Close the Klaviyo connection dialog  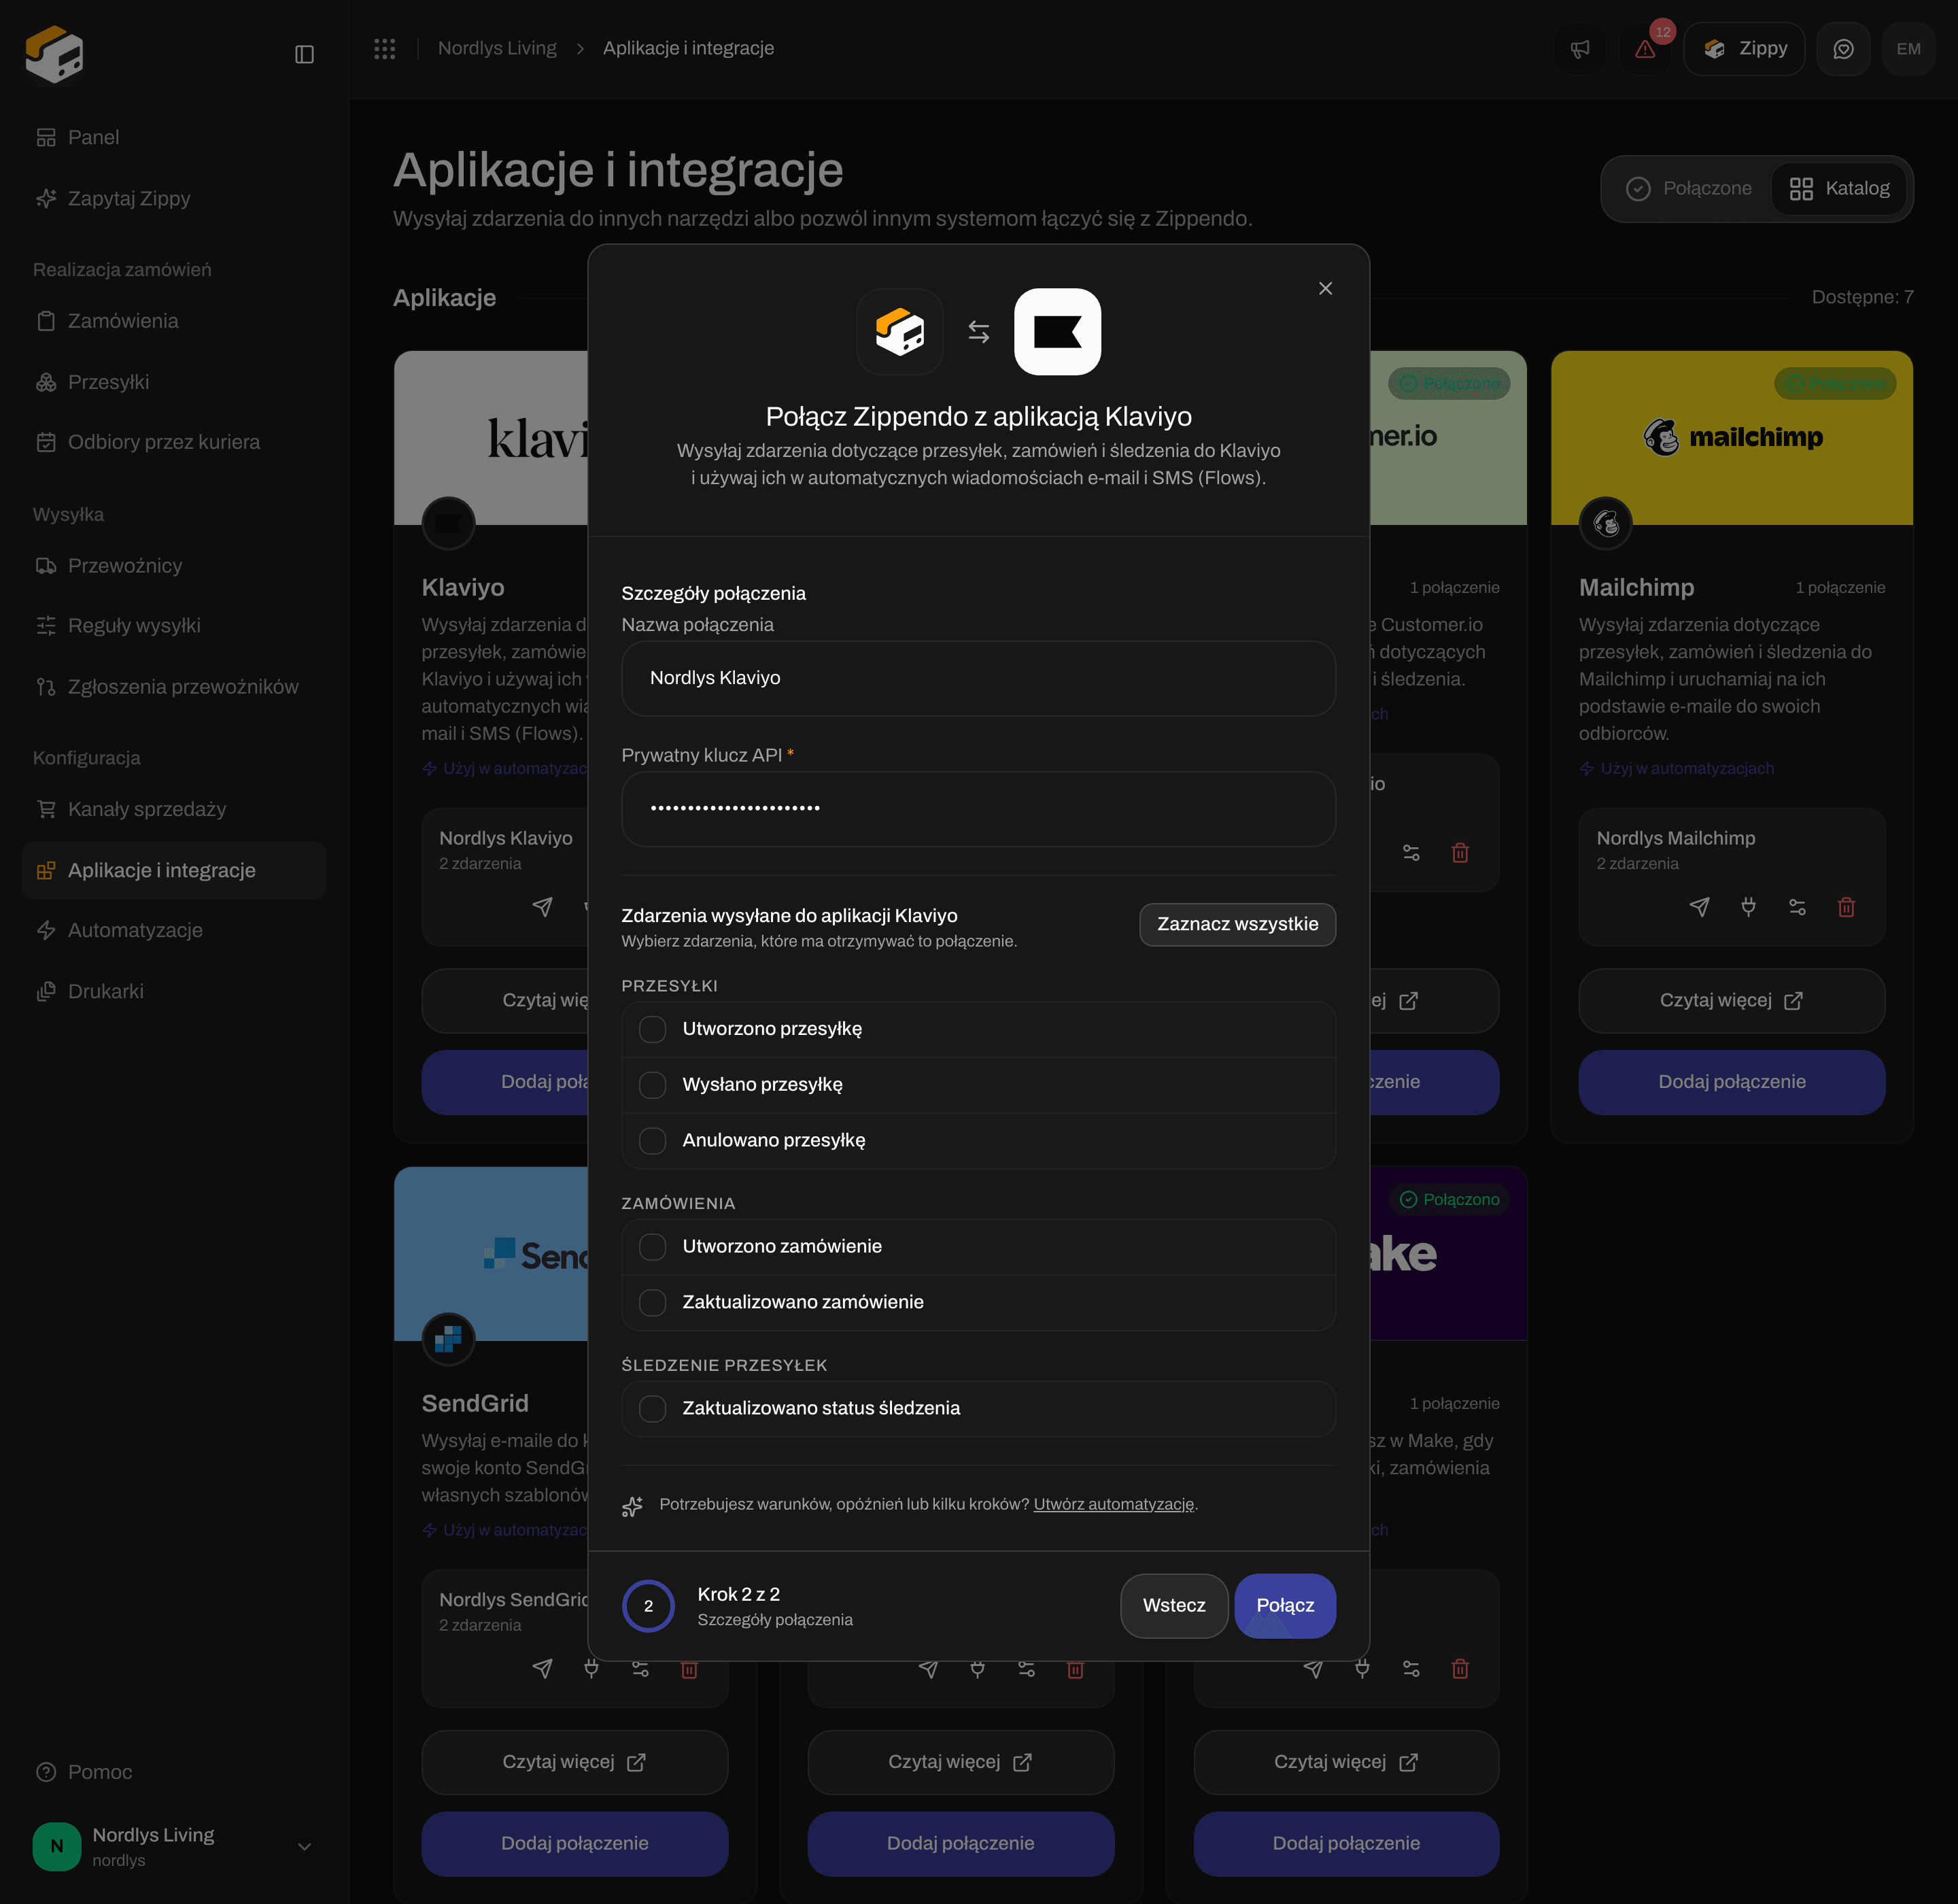(x=1325, y=288)
